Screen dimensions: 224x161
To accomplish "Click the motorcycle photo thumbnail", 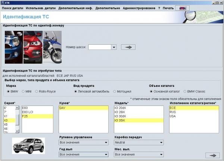I will pyautogui.click(x=52, y=47).
